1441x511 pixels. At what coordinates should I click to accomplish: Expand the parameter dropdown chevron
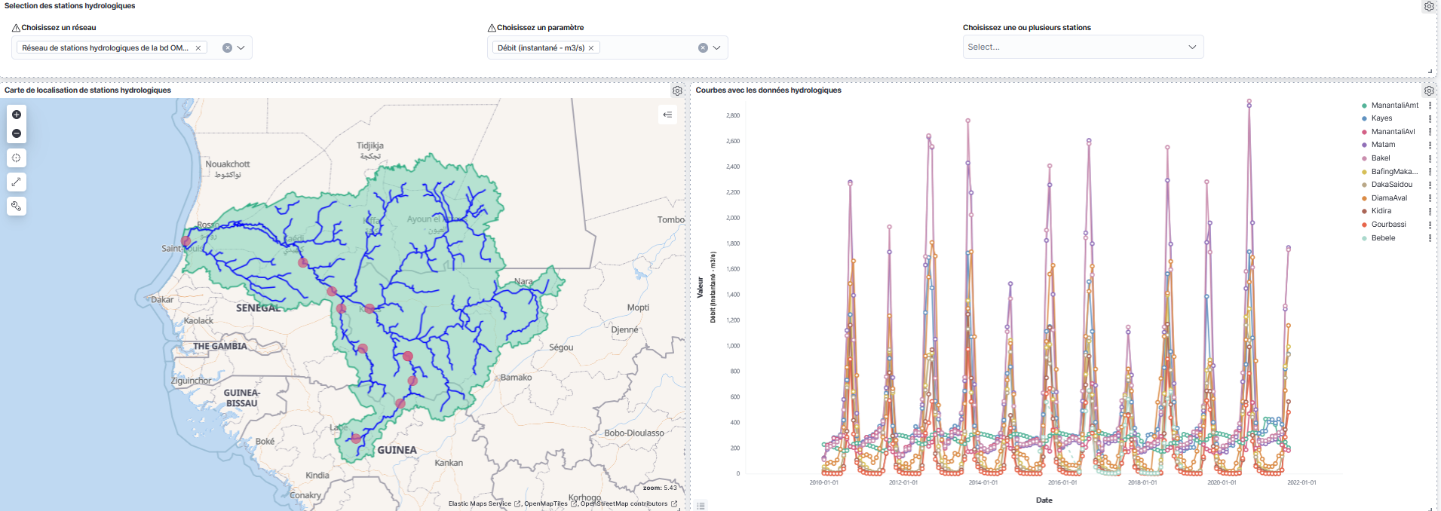click(717, 47)
